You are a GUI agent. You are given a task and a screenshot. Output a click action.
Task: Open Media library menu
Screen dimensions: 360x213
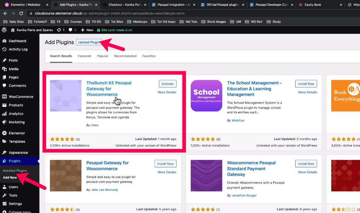pyautogui.click(x=13, y=69)
